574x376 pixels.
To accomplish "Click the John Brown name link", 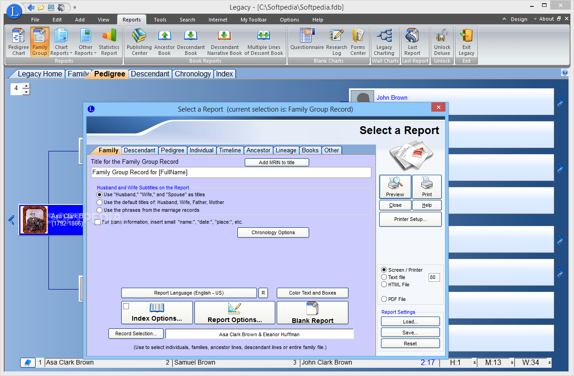I will 392,97.
